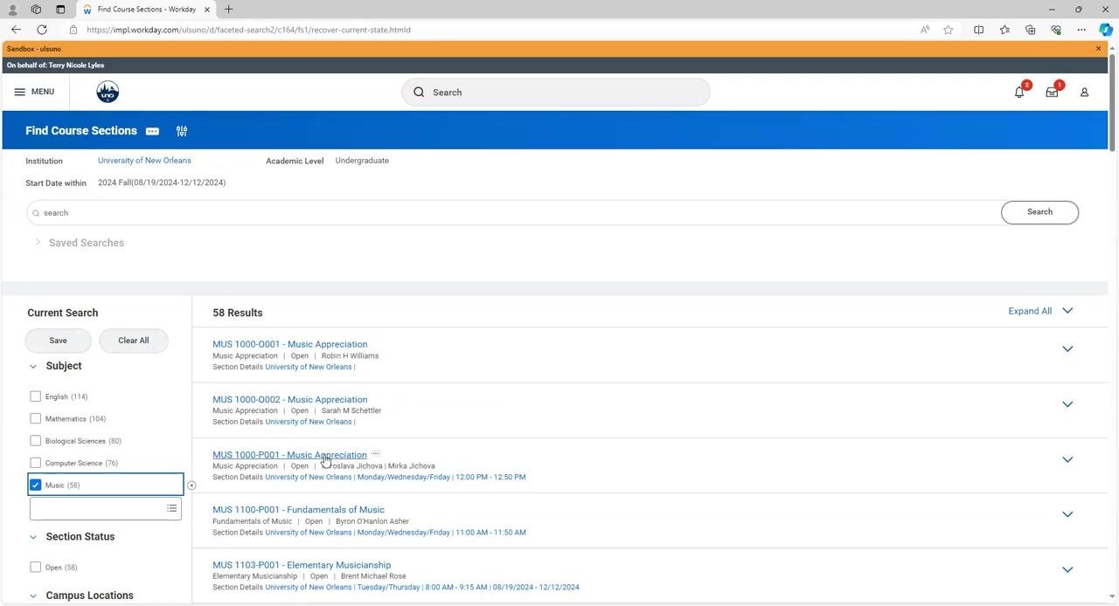Click instructor name Robin H Williams

pos(350,355)
